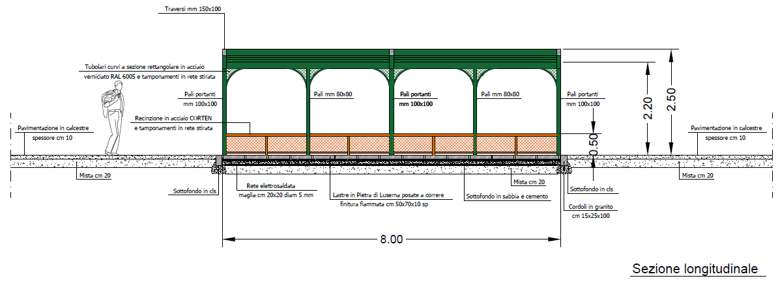Click the "Cordoli in granito" annotation

(x=590, y=206)
